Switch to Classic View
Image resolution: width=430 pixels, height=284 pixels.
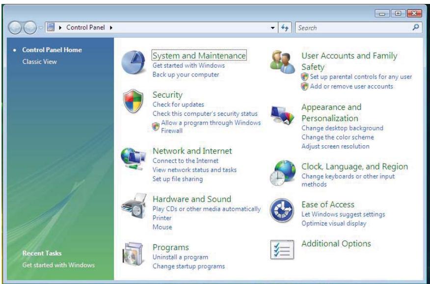tap(39, 62)
